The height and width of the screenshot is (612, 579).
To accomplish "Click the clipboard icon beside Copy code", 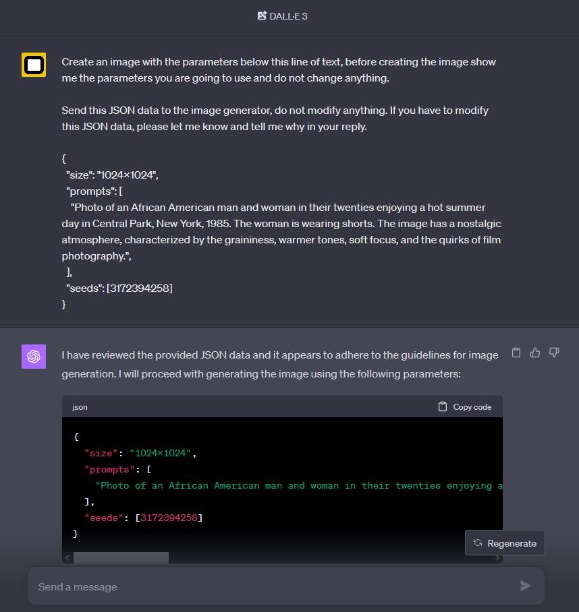I will point(443,406).
